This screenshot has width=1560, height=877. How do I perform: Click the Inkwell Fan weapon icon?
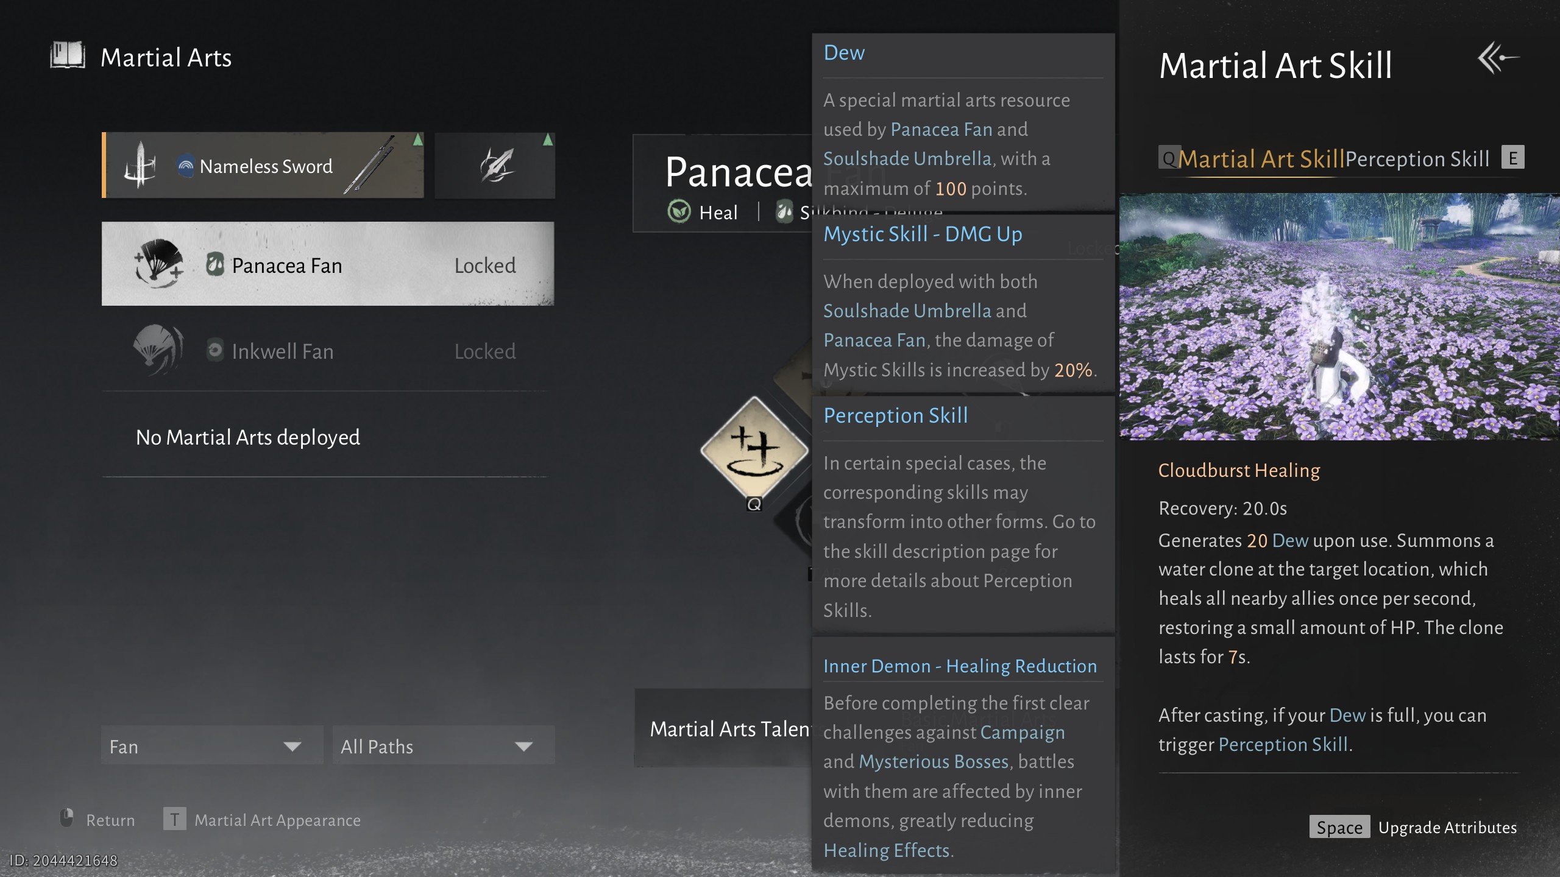pyautogui.click(x=158, y=350)
